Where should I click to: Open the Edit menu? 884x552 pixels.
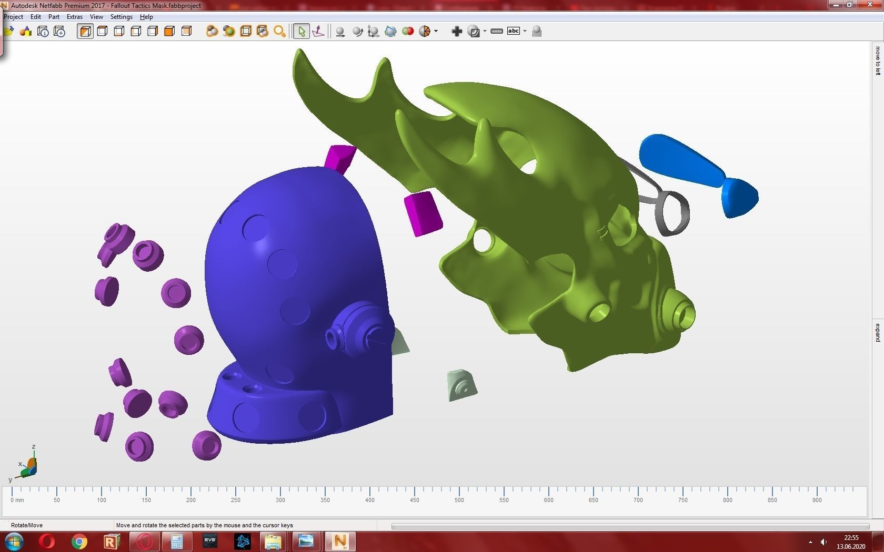(36, 17)
